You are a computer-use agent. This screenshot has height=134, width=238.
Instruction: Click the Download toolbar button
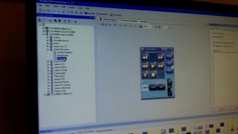pos(102,14)
